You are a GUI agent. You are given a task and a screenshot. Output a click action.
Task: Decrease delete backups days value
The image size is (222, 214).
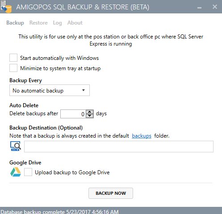tap(90, 116)
